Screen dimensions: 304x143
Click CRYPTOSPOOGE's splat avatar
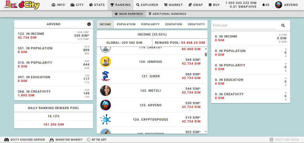105,120
